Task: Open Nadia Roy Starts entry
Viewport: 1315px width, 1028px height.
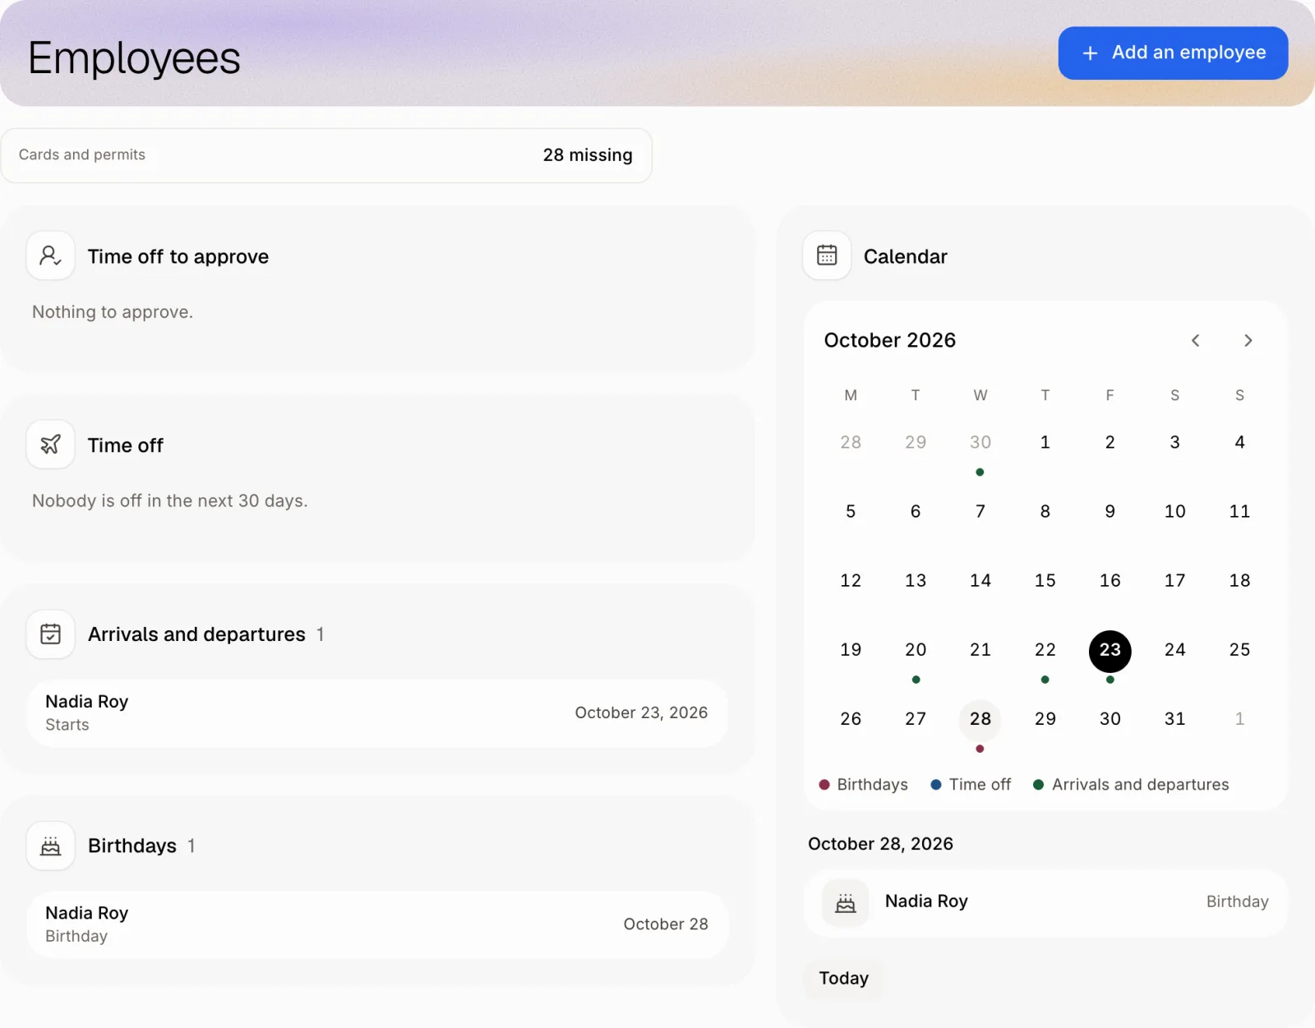Action: [x=377, y=713]
